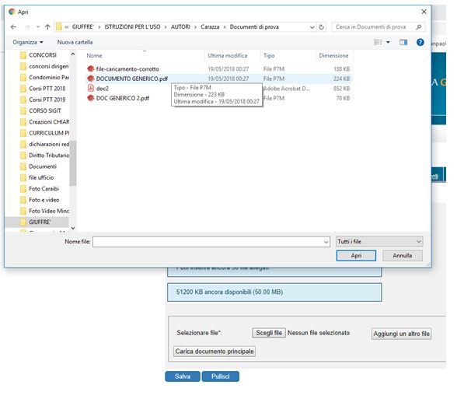Go up one folder level

47,26
